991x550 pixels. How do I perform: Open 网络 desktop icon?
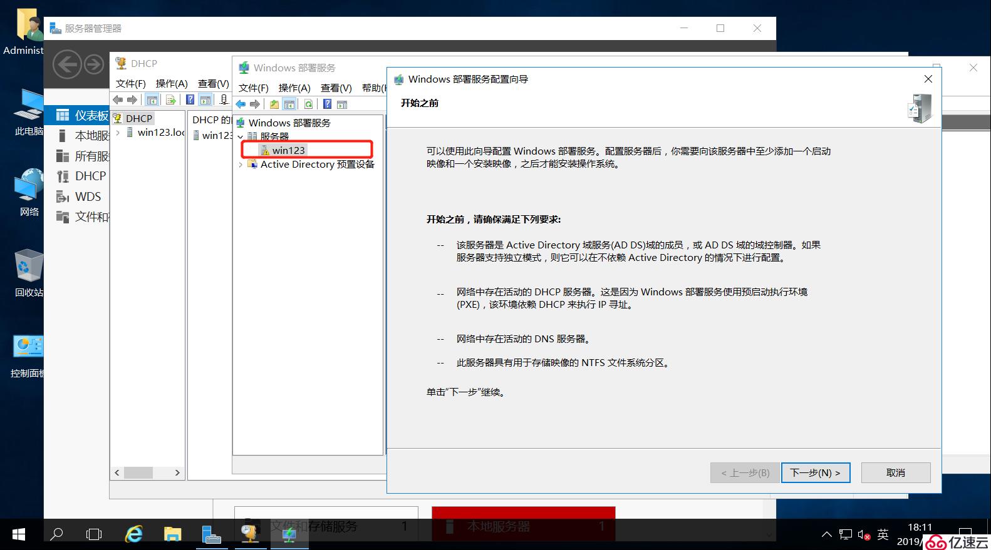click(x=28, y=192)
